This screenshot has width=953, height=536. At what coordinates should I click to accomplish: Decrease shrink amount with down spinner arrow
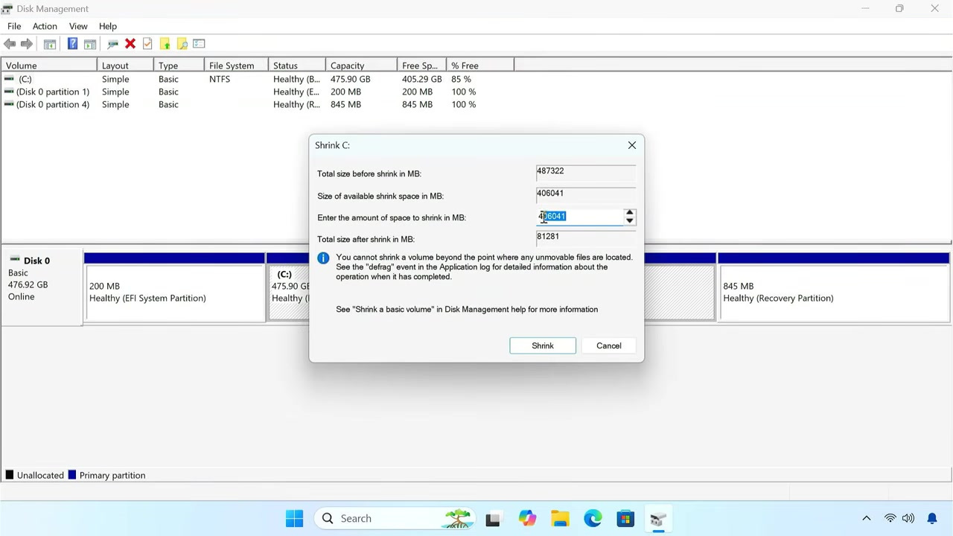pyautogui.click(x=630, y=221)
